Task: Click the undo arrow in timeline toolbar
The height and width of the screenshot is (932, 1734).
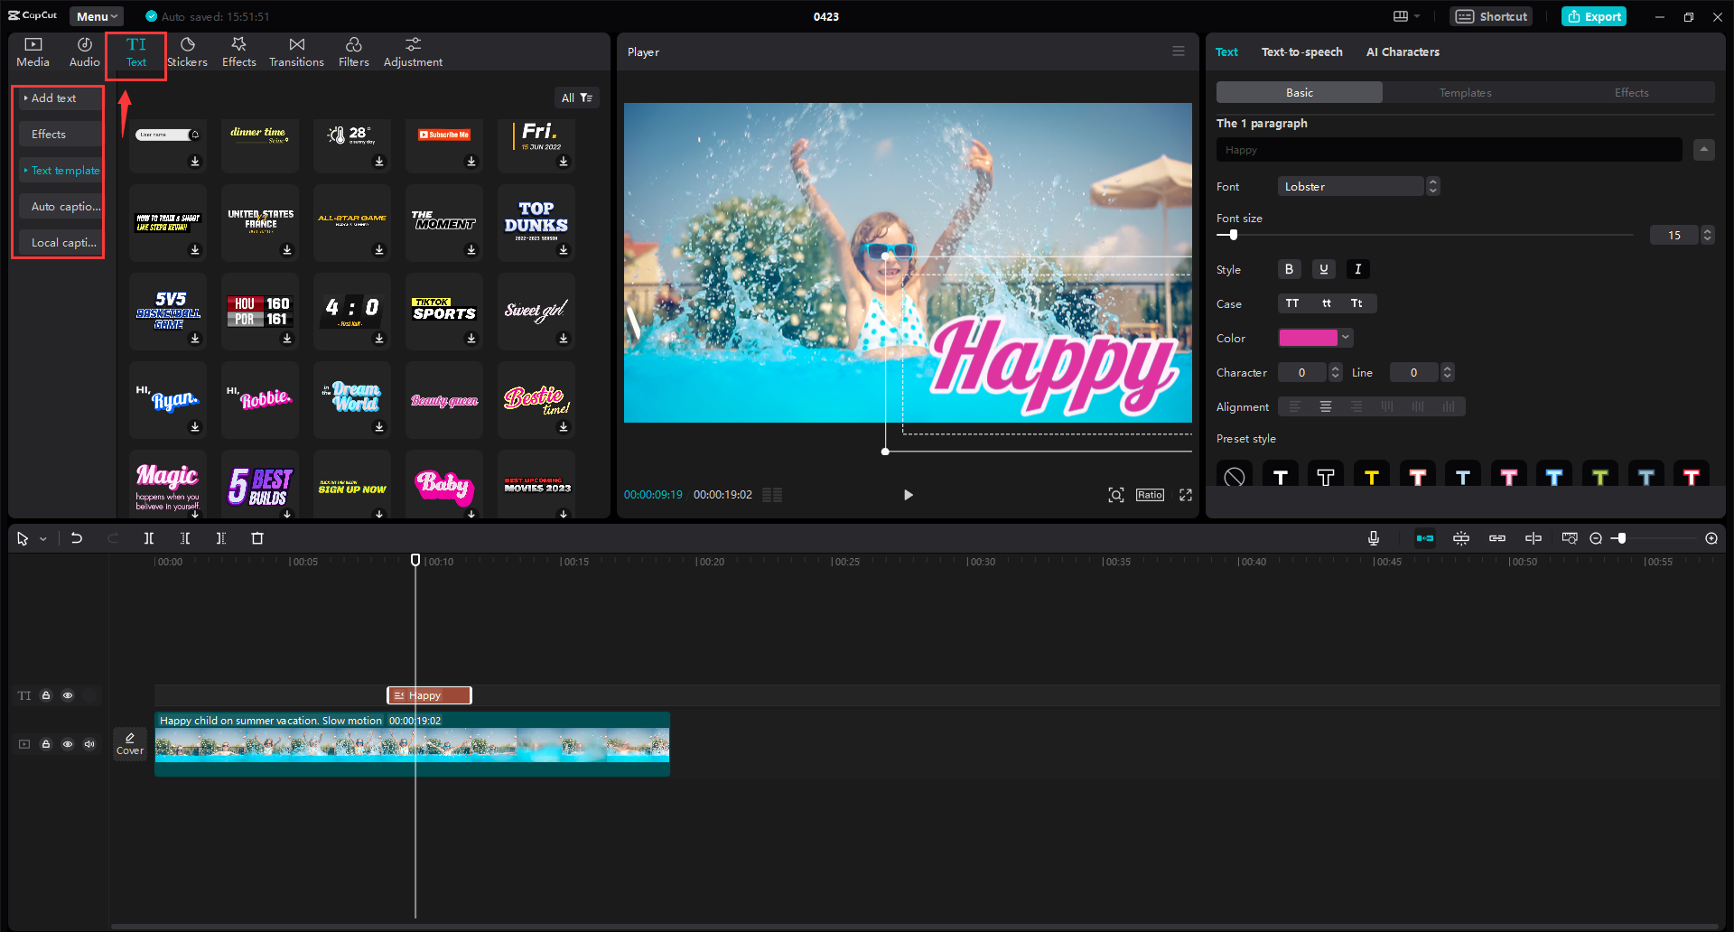Action: click(x=77, y=538)
